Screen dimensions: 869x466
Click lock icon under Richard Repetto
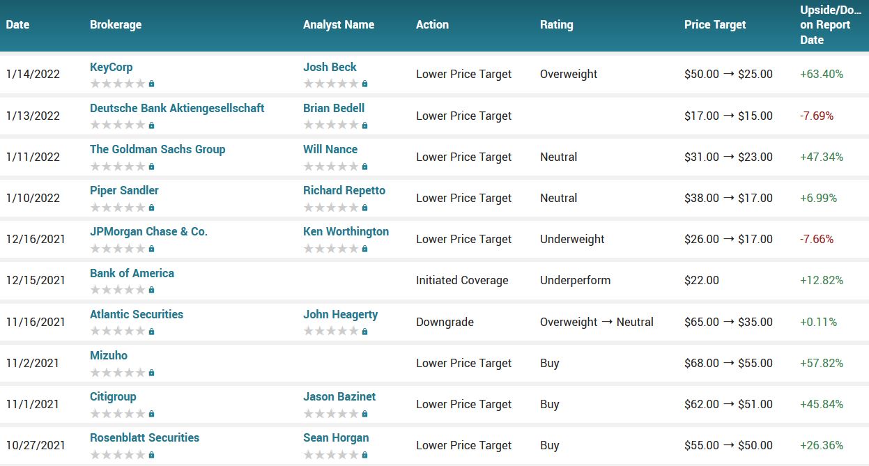pos(364,208)
